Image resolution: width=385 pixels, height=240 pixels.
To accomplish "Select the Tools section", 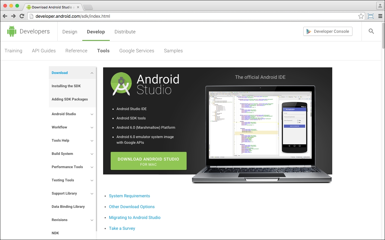I will click(103, 51).
